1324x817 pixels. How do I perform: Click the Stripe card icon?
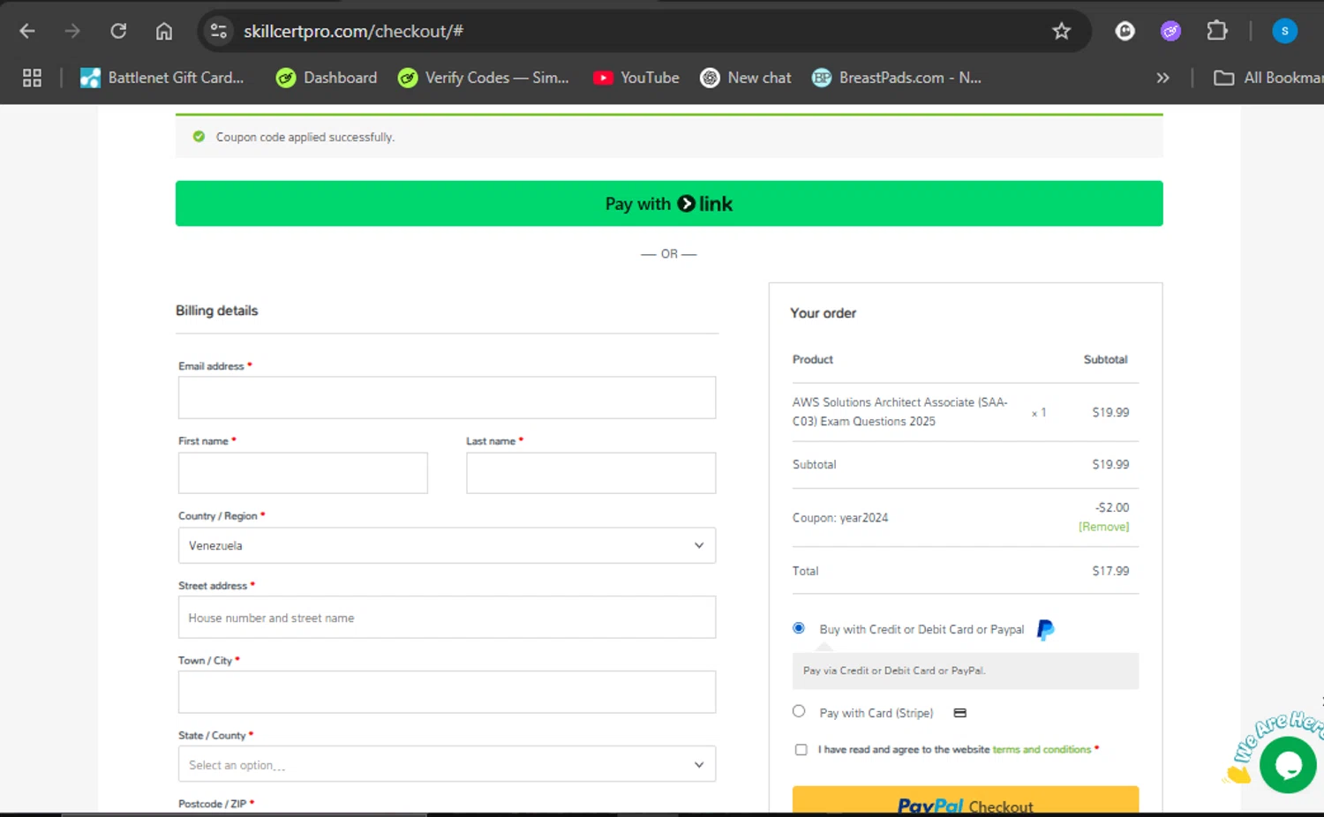coord(959,713)
